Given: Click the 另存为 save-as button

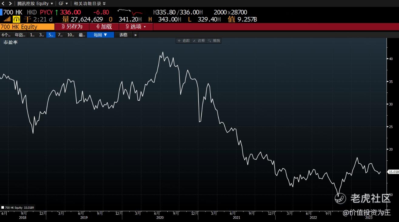Looking at the screenshot, I should click(72, 27).
